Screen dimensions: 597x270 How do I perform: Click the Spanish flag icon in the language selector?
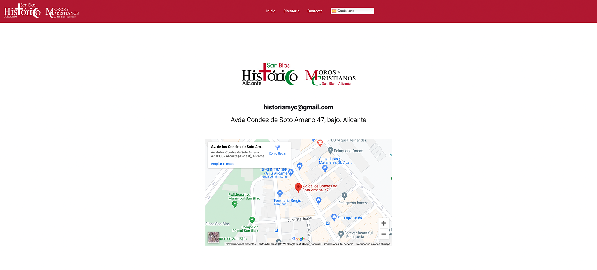coord(334,11)
